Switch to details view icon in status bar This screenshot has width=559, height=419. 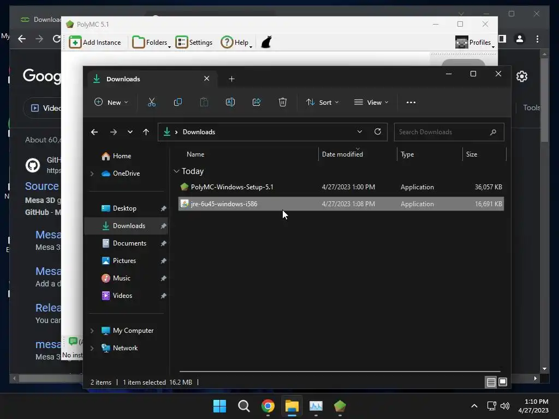pyautogui.click(x=491, y=382)
